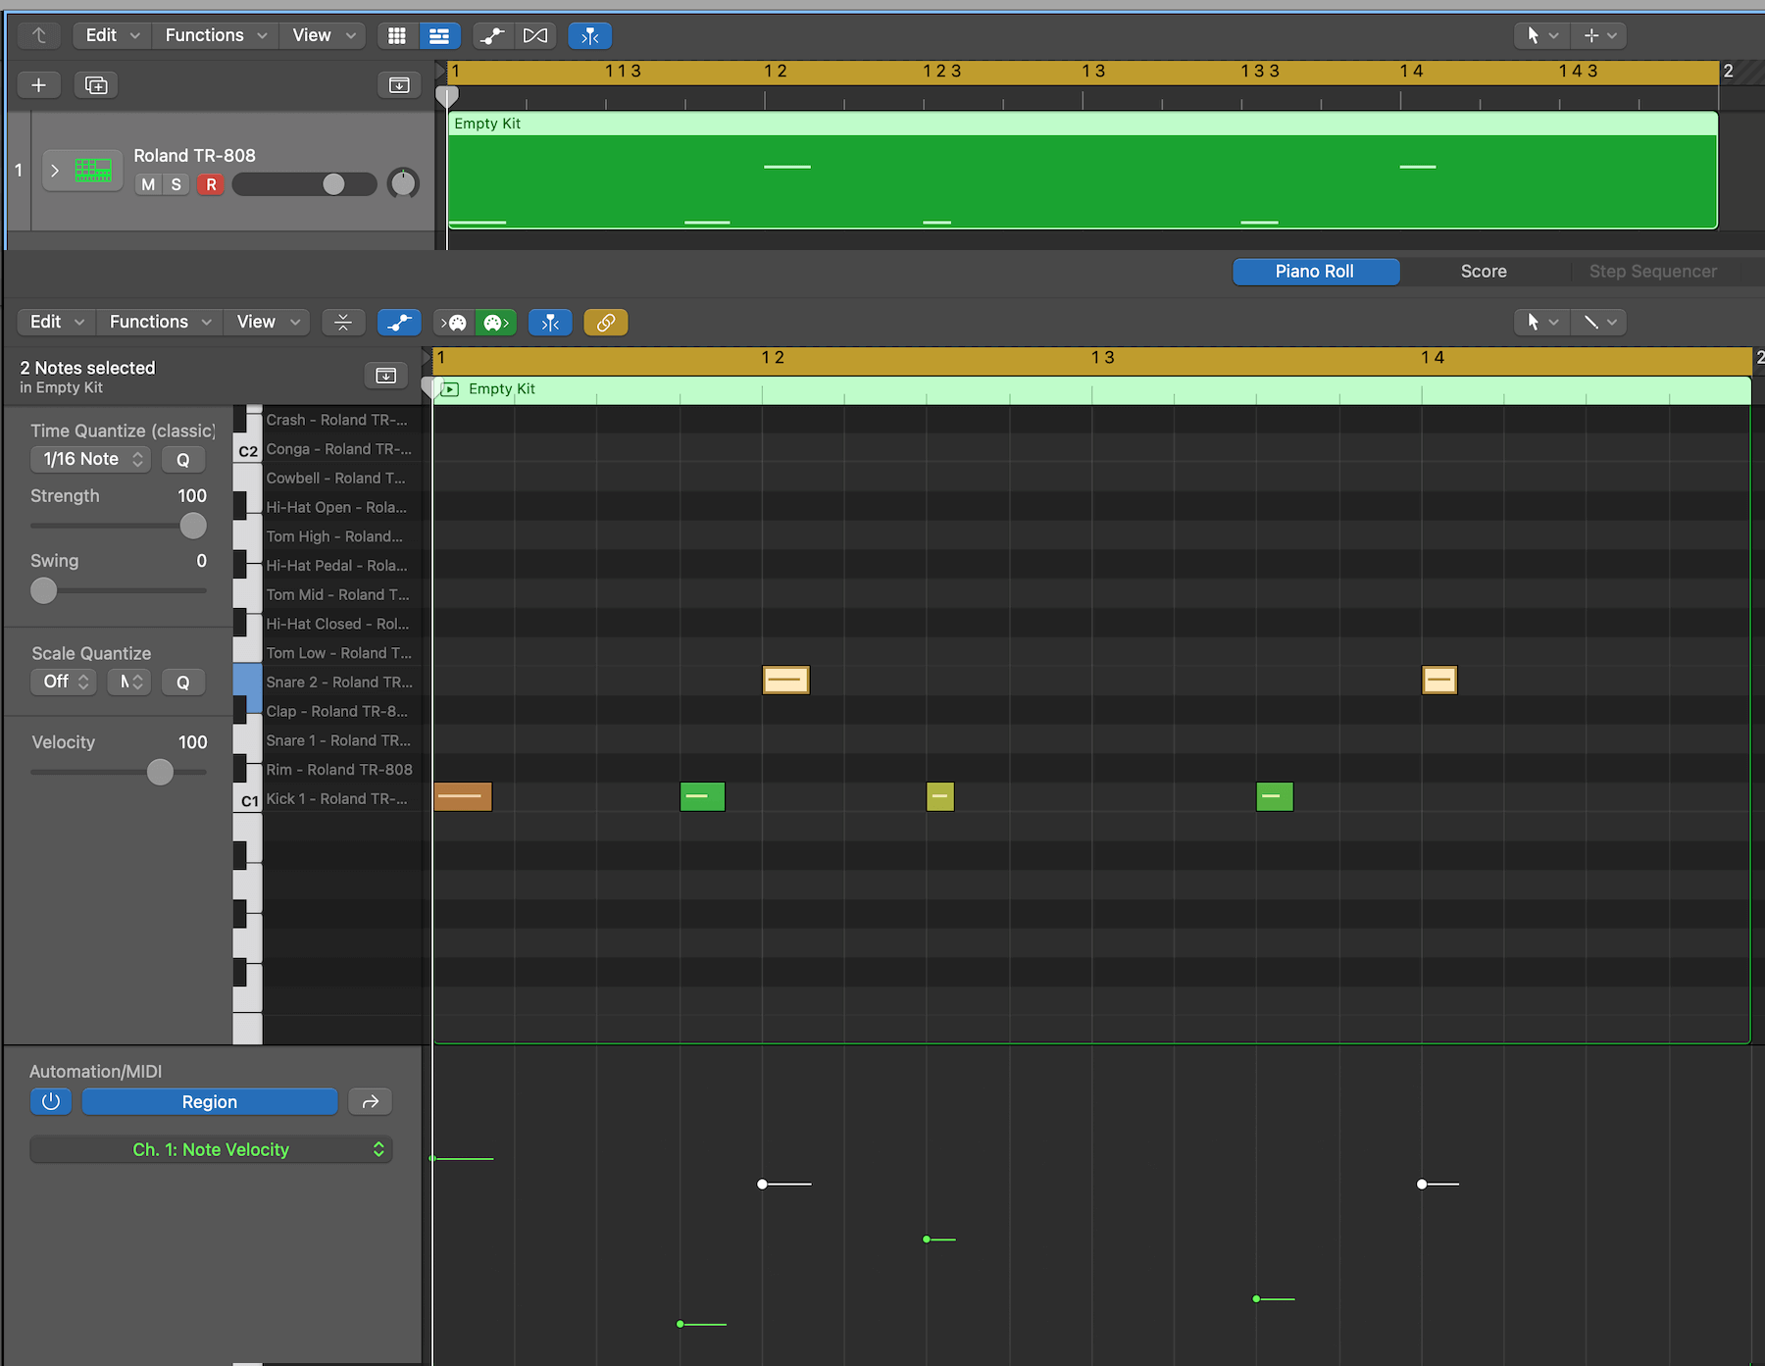Mute the Roland TR-808 track
This screenshot has width=1765, height=1366.
point(148,184)
